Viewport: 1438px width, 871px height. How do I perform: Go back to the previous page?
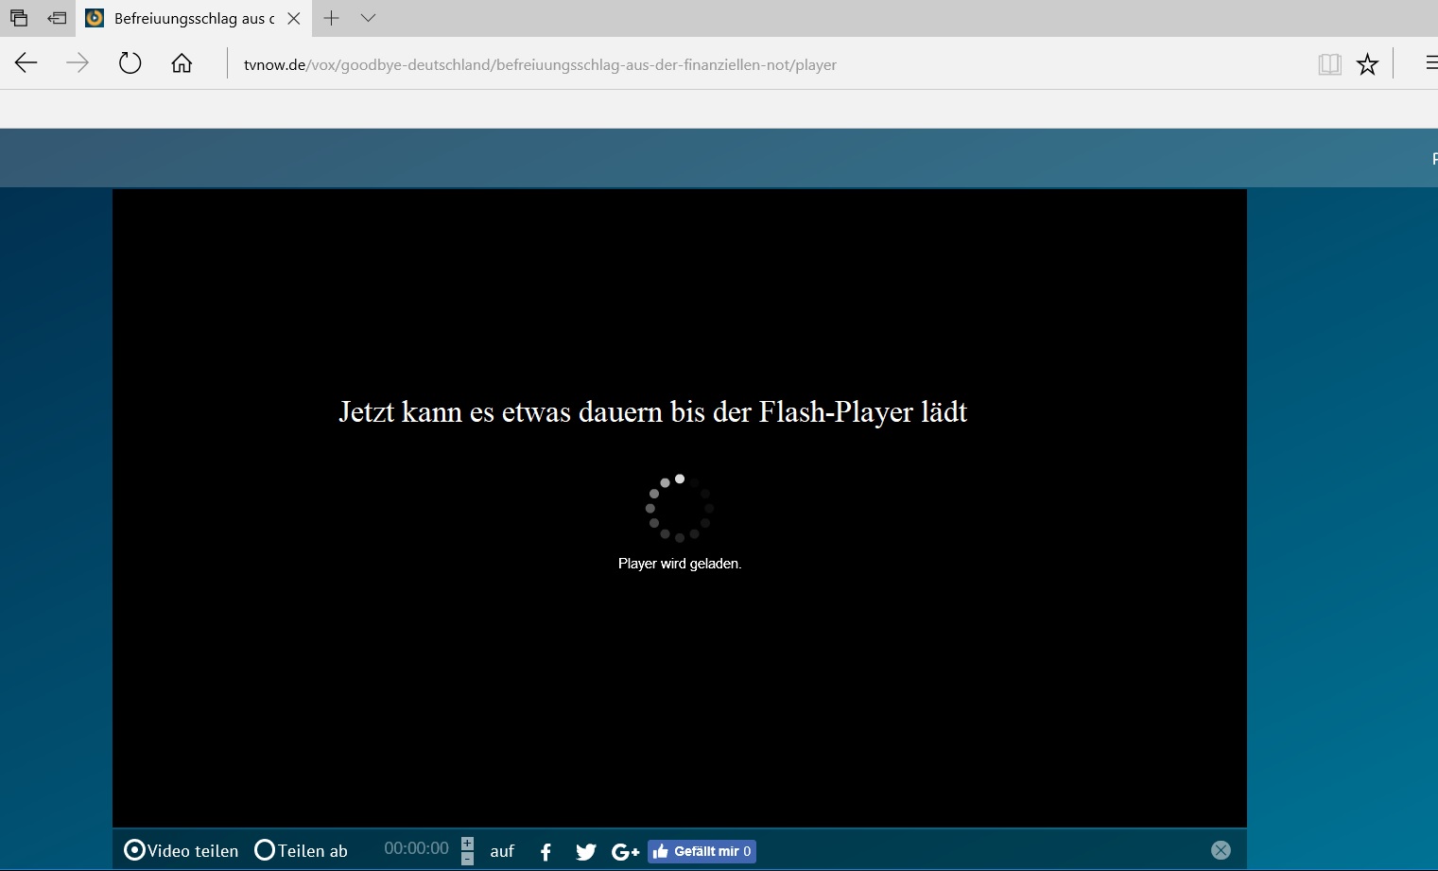click(26, 63)
